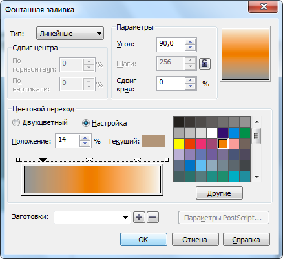This screenshot has height=259, width=283.
Task: Click the palette scroll down arrow
Action: click(x=257, y=177)
